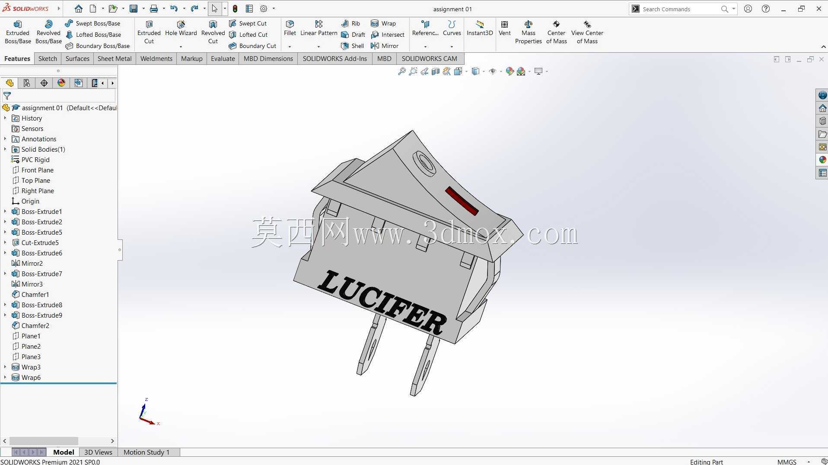Toggle View Center of Mass
Image resolution: width=828 pixels, height=465 pixels.
pos(587,32)
